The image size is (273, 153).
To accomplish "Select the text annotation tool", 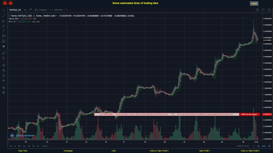I will tap(4, 31).
